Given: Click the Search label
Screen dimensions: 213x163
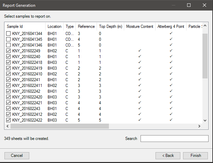Looking at the screenshot, I should tap(131, 139).
